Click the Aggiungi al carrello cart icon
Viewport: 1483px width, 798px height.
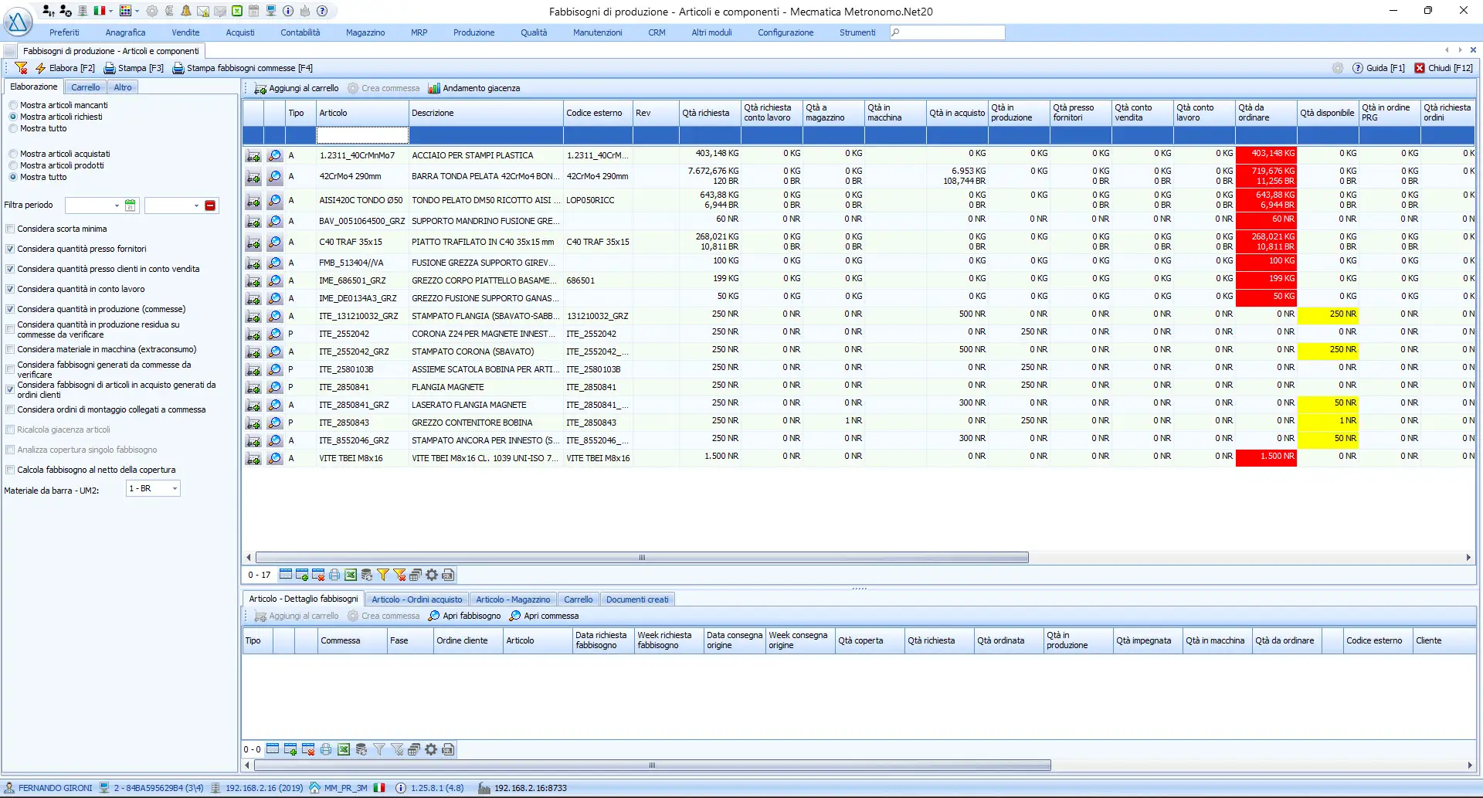tap(260, 88)
